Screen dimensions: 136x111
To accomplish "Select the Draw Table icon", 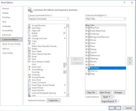I will pyautogui.click(x=29, y=51).
